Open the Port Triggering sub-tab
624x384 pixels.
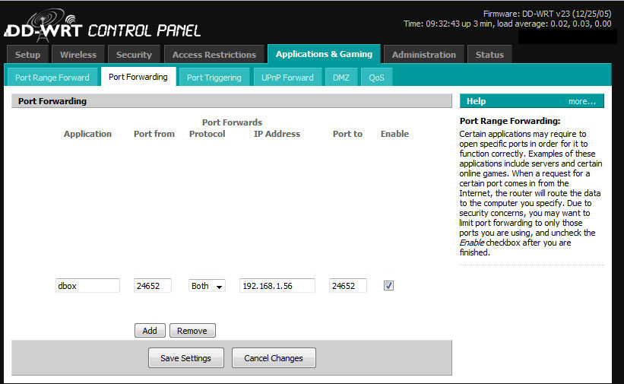point(214,78)
